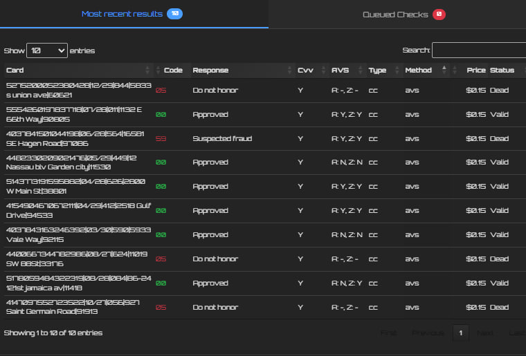The image size is (526, 356).
Task: Click the sort arrows in Type column
Action: point(397,70)
